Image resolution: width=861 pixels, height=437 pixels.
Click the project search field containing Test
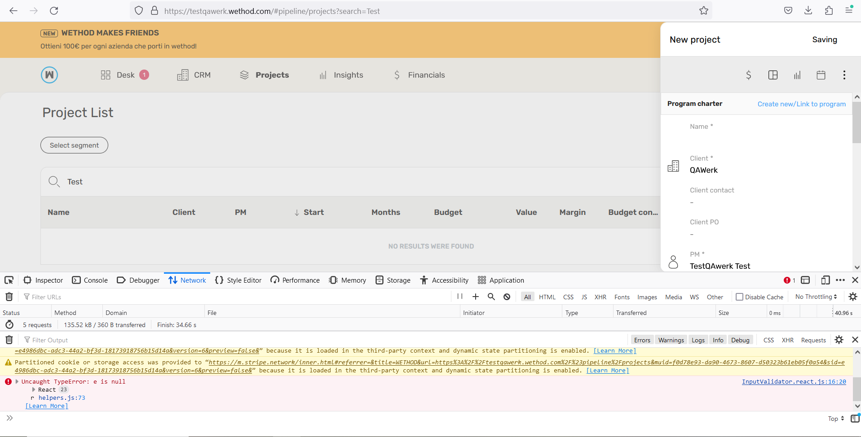pyautogui.click(x=350, y=182)
